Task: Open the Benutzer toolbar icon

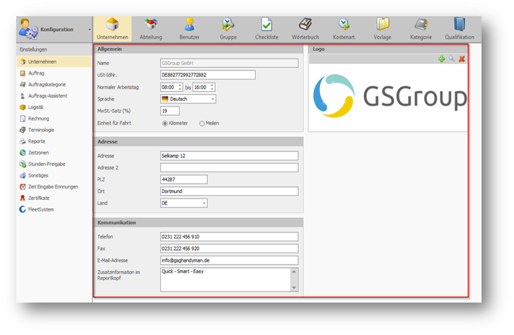Action: 189,29
